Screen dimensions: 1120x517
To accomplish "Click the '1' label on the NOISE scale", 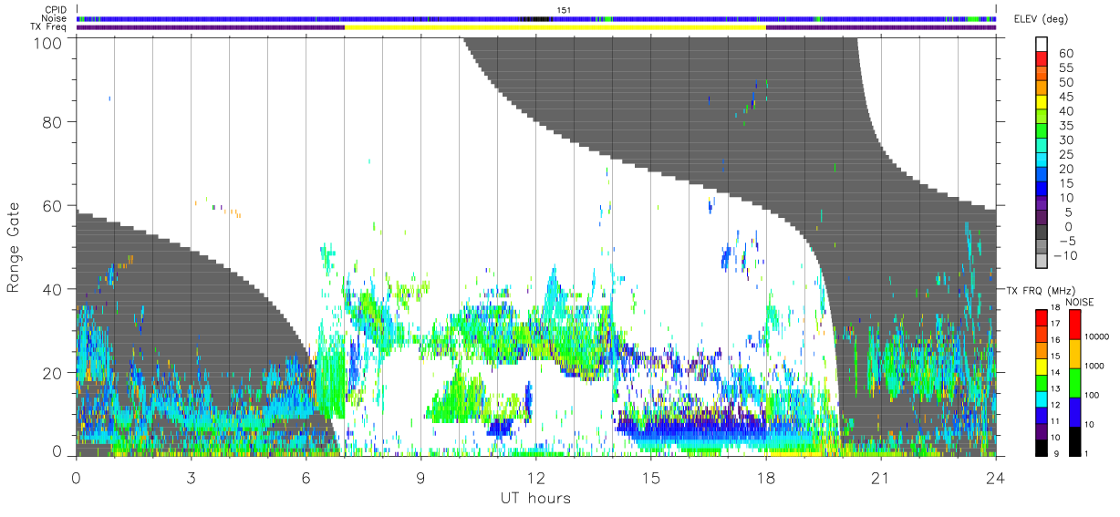I will 1086,453.
